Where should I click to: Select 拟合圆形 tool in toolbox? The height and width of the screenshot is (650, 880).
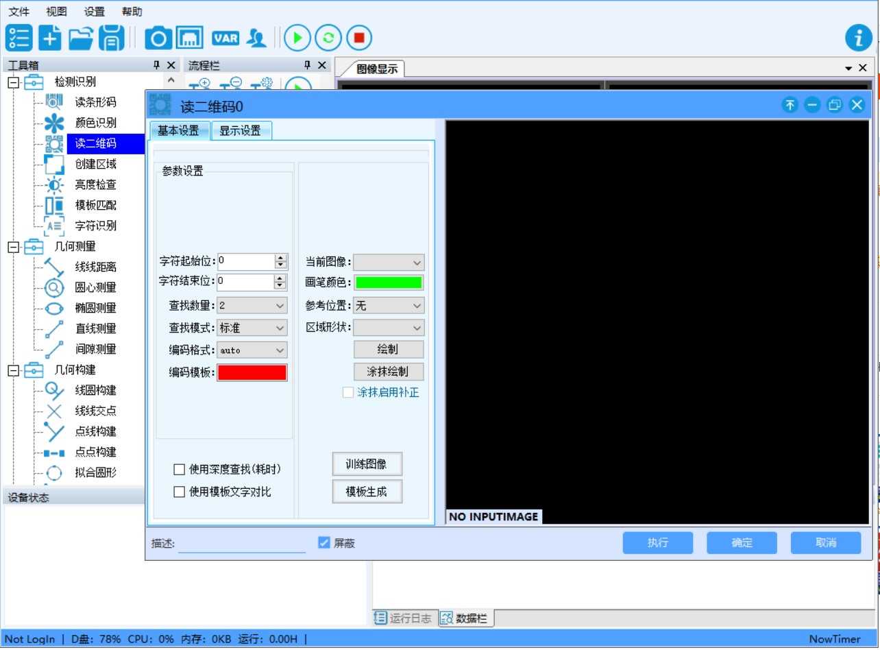95,472
